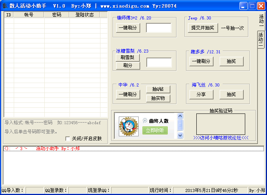Click the 密码 column header

click(x=57, y=15)
